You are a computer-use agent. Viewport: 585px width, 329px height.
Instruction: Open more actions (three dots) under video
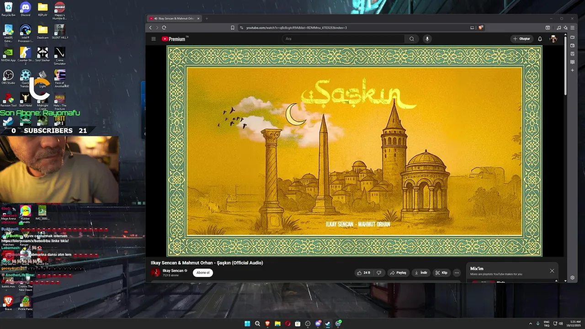click(457, 273)
